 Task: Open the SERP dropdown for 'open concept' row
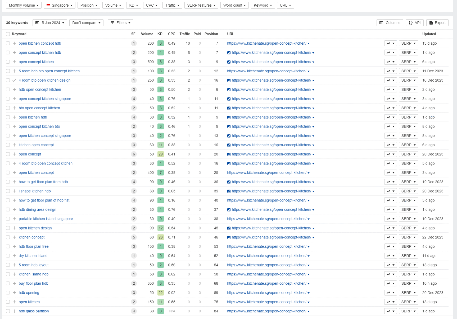[408, 154]
